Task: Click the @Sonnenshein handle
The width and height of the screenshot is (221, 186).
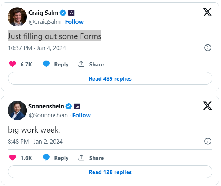Action: [48, 115]
